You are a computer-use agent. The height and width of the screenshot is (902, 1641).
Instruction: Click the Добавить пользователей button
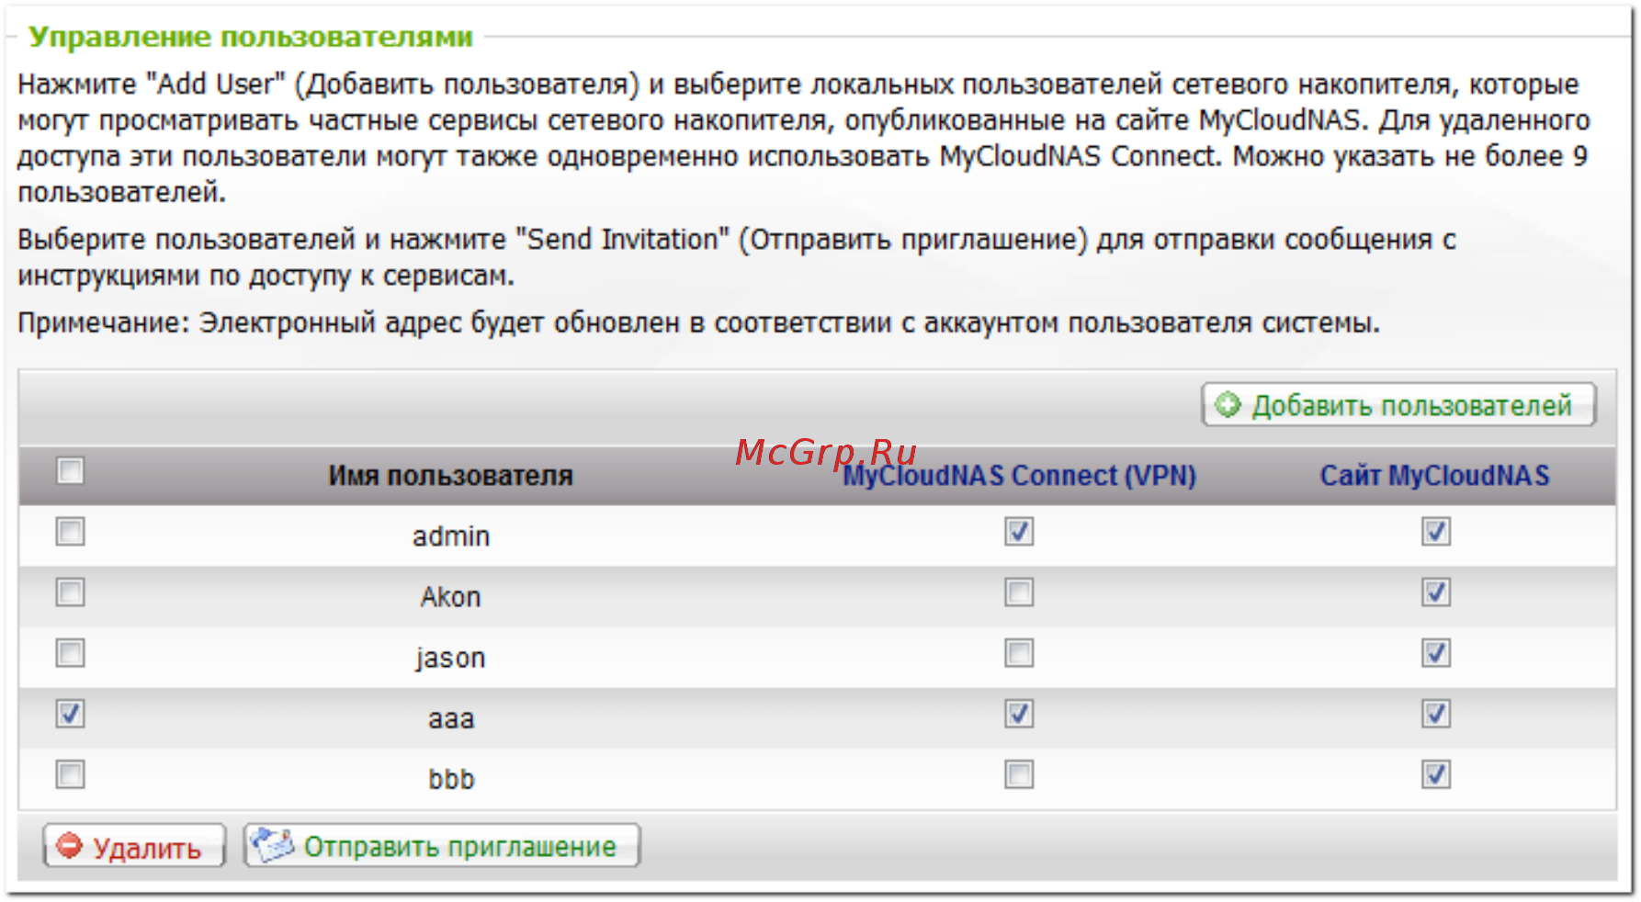click(1398, 404)
